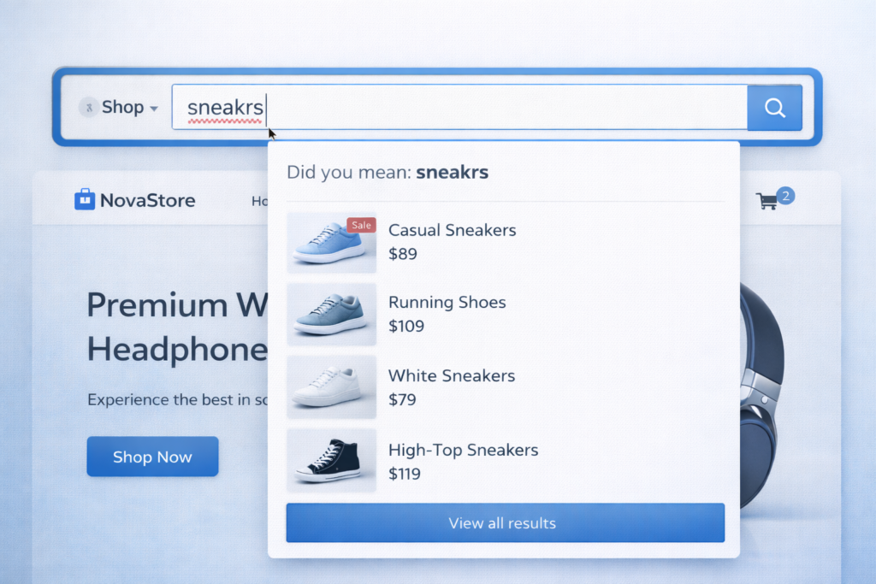Open the High-Top Sneakers thumbnail
Screen dimensions: 876x584
coord(331,461)
